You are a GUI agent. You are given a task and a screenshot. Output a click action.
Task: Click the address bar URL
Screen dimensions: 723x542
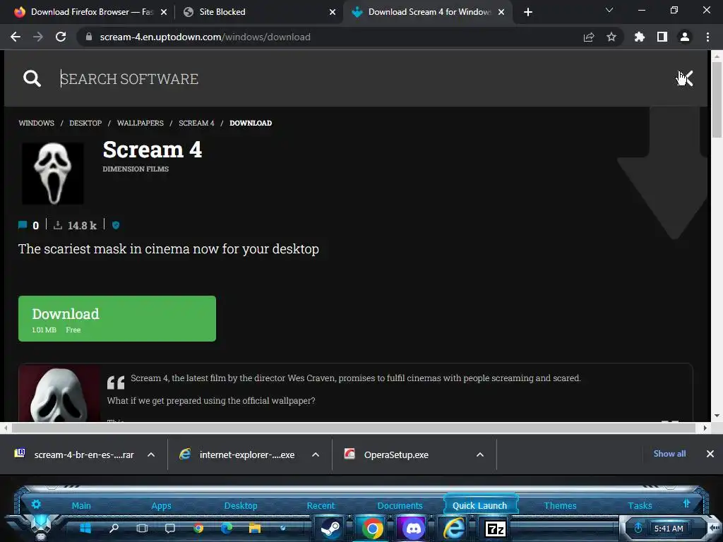tap(205, 37)
